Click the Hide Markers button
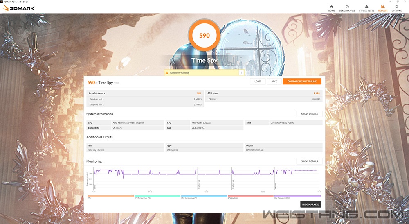The width and height of the screenshot is (409, 224). (x=311, y=204)
